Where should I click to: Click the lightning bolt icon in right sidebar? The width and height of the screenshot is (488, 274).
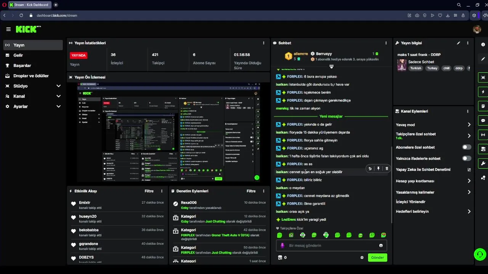click(483, 92)
